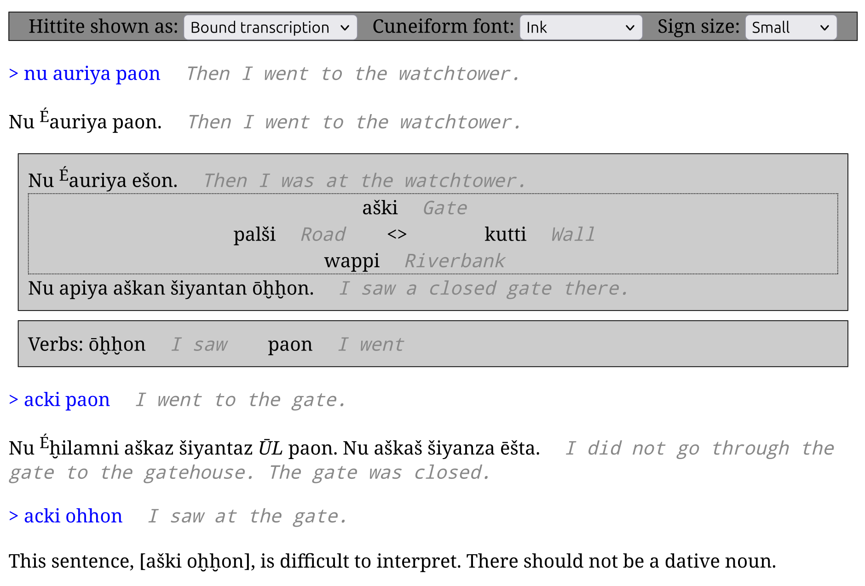This screenshot has width=865, height=586.
Task: Click the blue command '> acki paon'
Action: [60, 400]
